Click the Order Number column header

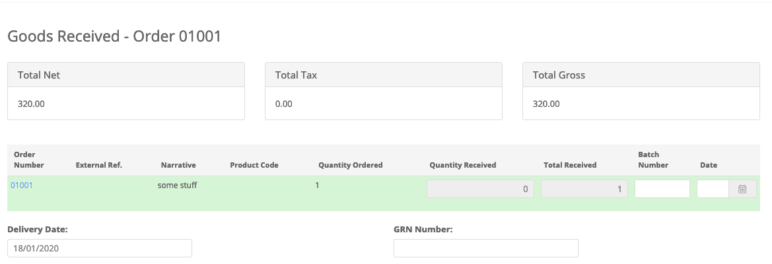[28, 160]
